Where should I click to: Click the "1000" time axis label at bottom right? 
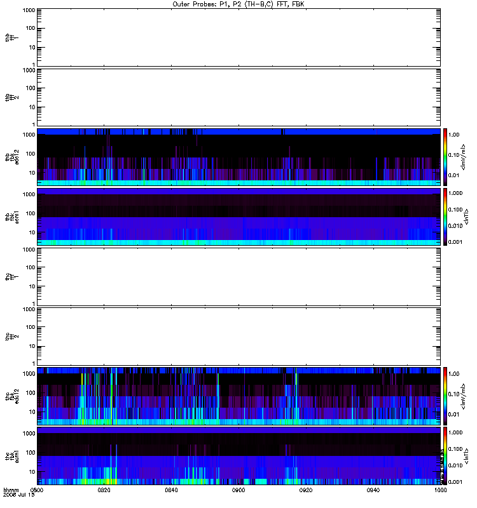[440, 490]
